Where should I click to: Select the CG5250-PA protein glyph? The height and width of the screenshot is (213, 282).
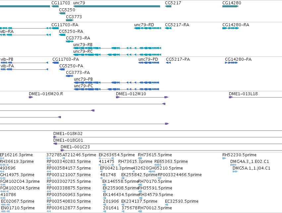pyautogui.click(x=62, y=69)
